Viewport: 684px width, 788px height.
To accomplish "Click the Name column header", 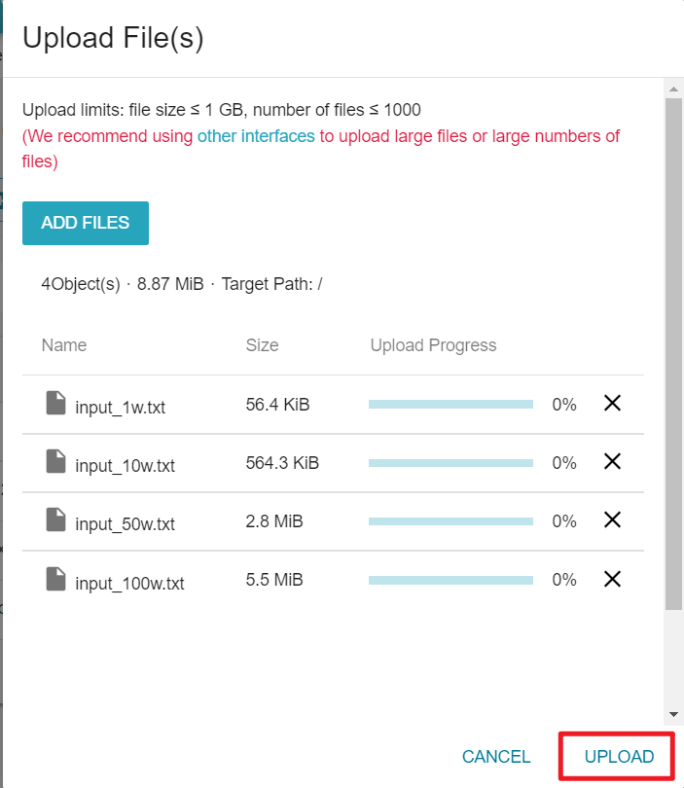I will 64,345.
